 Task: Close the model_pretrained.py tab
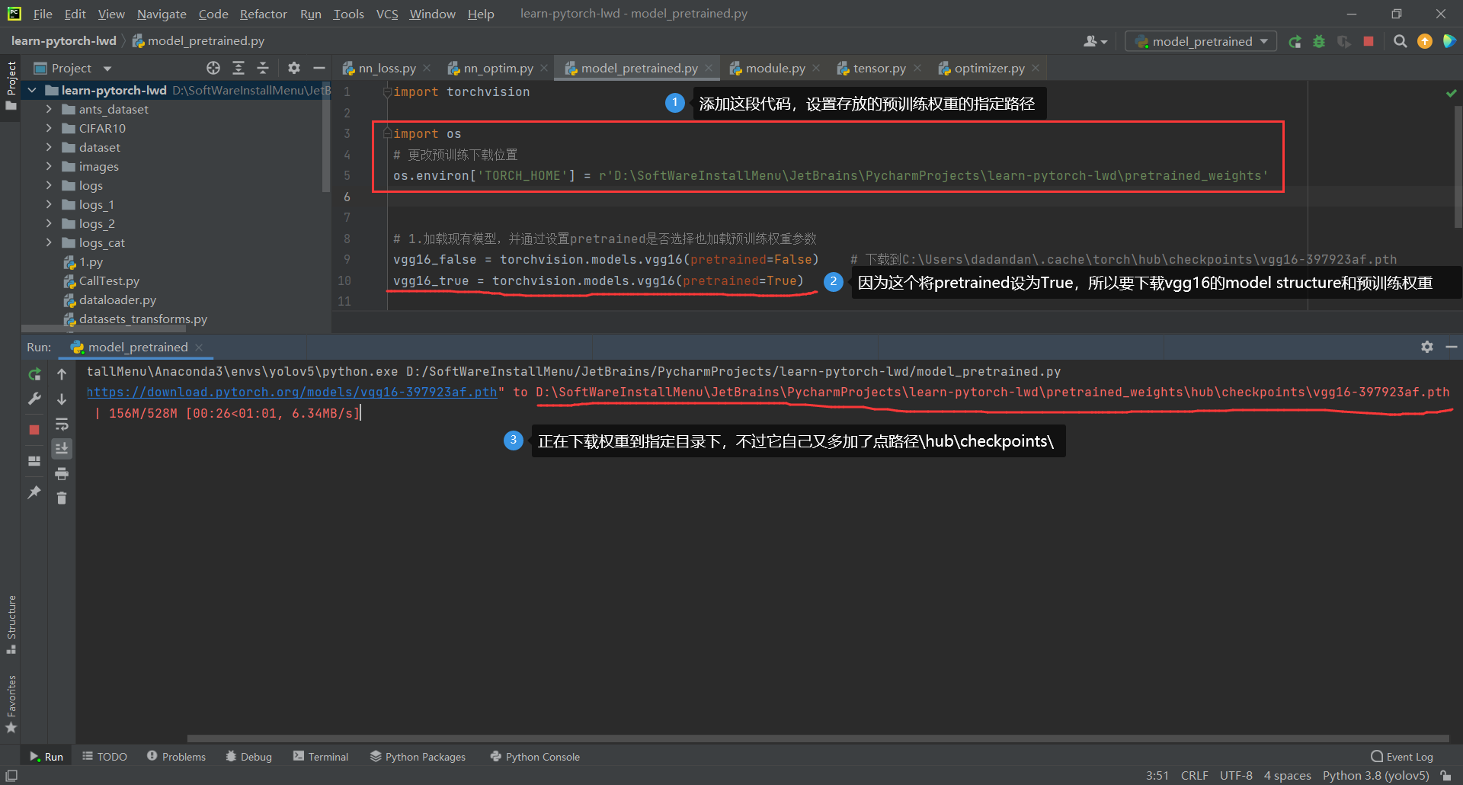(x=709, y=68)
